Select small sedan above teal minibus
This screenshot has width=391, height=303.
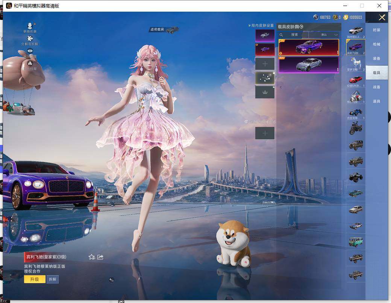[356, 226]
